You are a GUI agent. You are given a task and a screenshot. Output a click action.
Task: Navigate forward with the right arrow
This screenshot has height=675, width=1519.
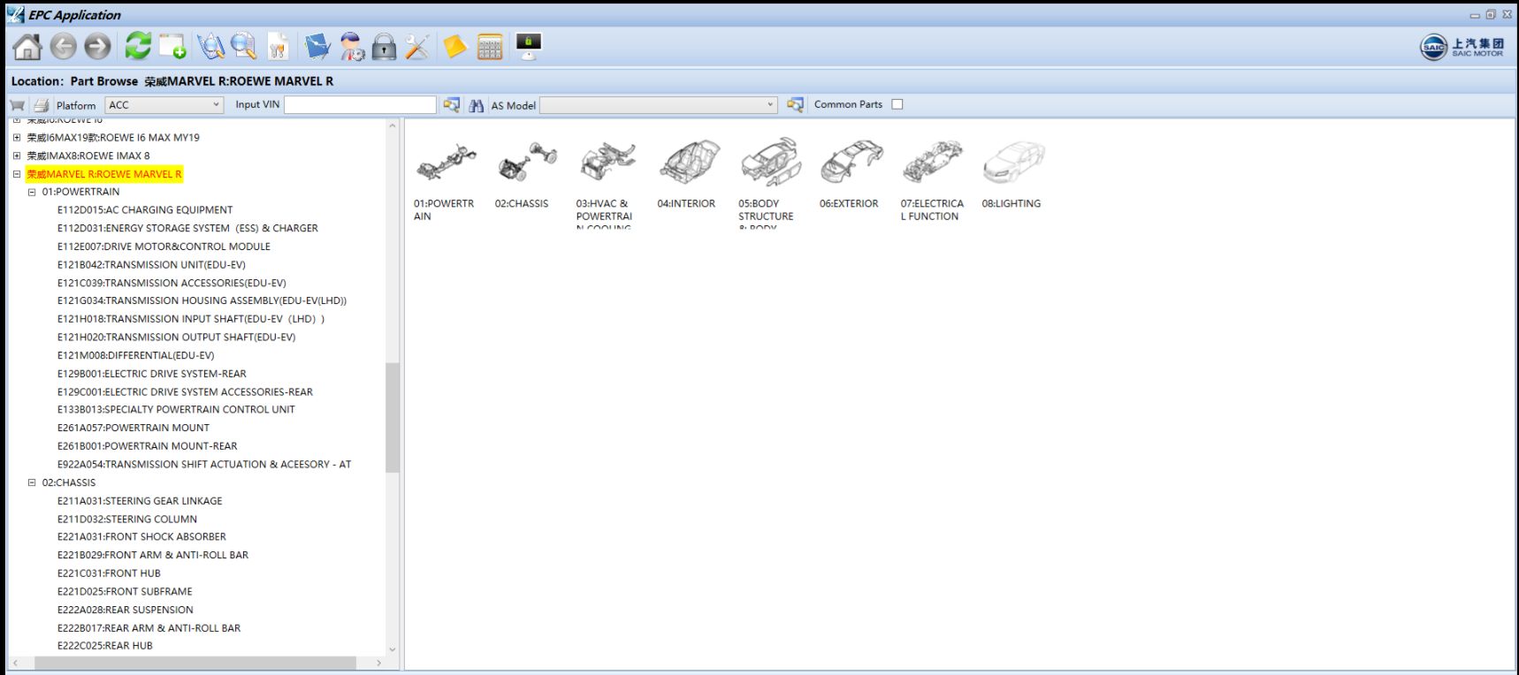[97, 46]
